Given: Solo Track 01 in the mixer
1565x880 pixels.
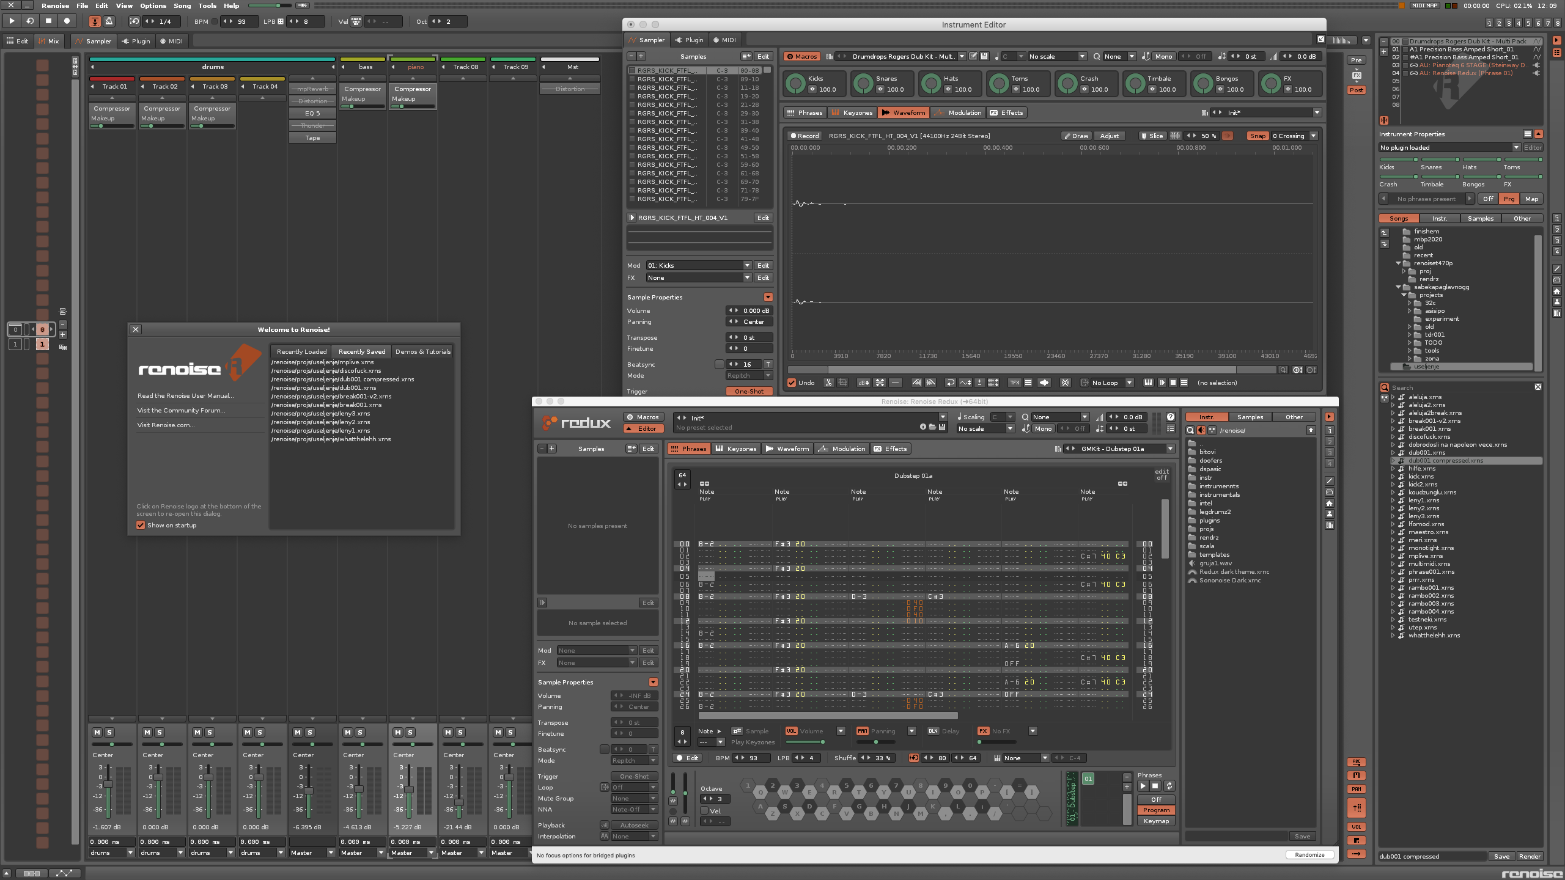Looking at the screenshot, I should coord(109,732).
